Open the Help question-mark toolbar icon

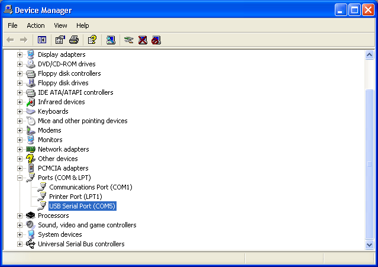click(x=92, y=40)
